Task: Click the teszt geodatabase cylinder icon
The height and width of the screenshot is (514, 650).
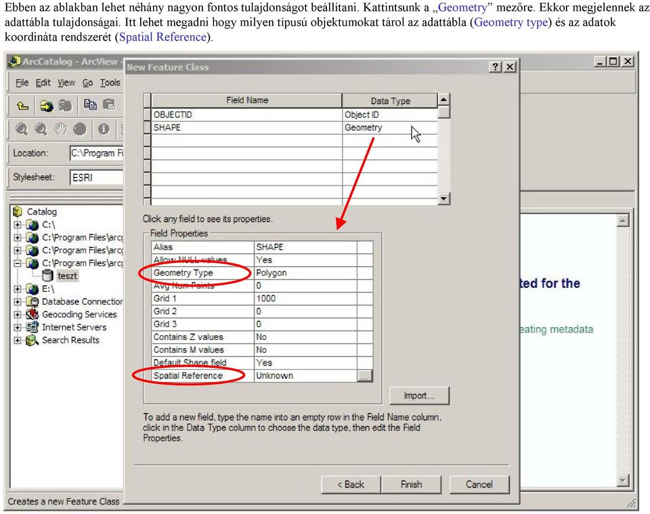Action: point(48,276)
